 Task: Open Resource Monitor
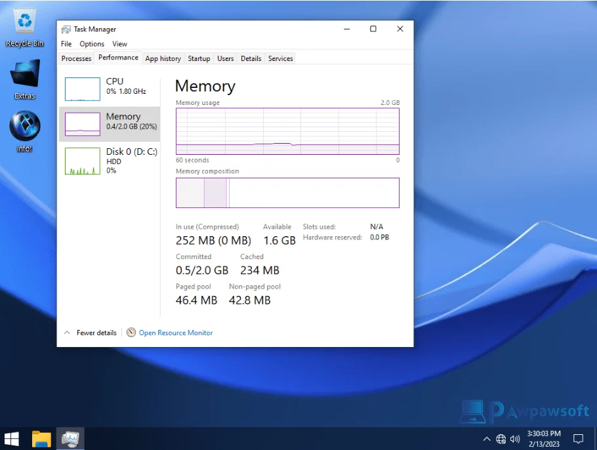175,333
